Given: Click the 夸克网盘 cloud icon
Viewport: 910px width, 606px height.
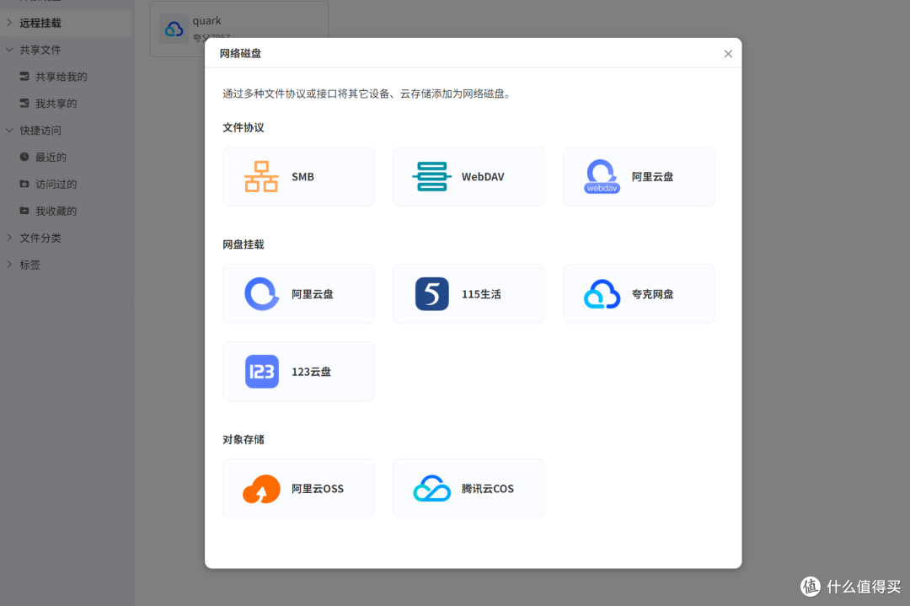Looking at the screenshot, I should point(602,293).
